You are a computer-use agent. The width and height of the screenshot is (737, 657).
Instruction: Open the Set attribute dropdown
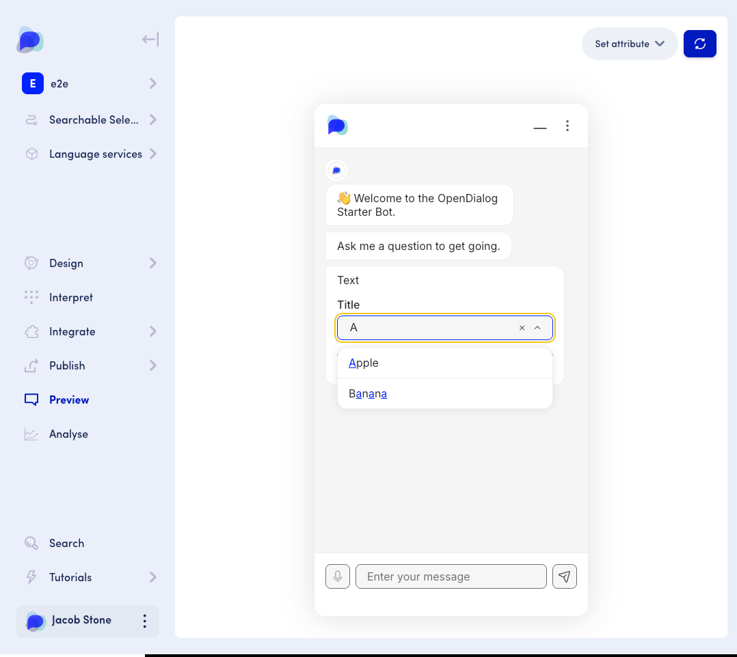pyautogui.click(x=629, y=44)
